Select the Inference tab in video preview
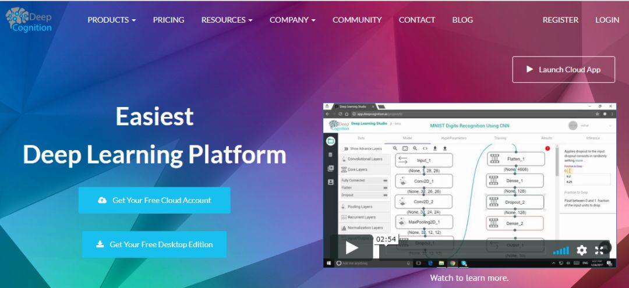Image resolution: width=629 pixels, height=288 pixels. click(x=592, y=138)
